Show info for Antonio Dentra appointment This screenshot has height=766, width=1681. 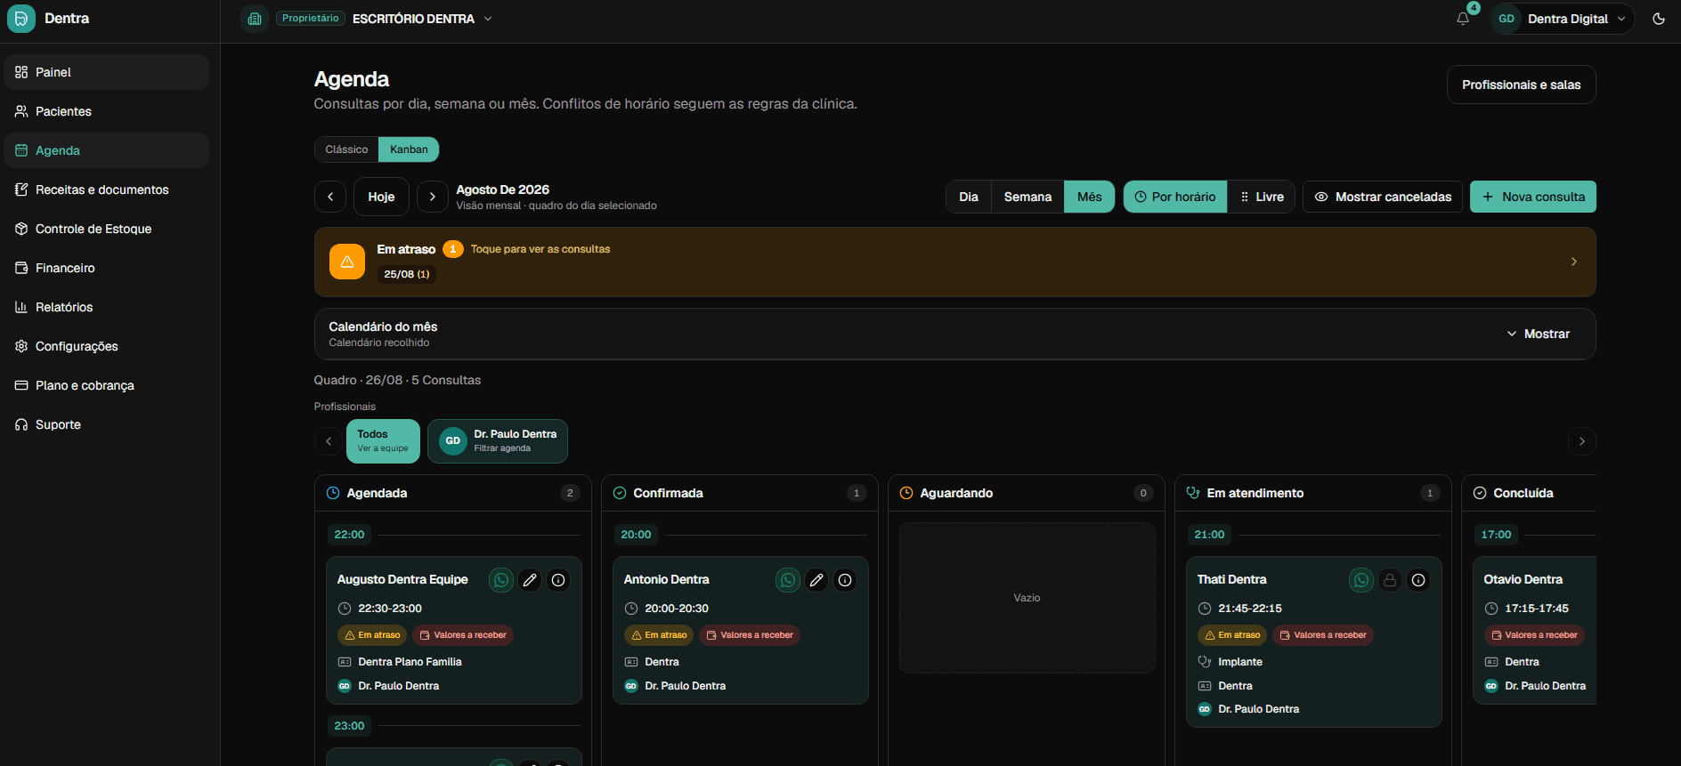845,580
